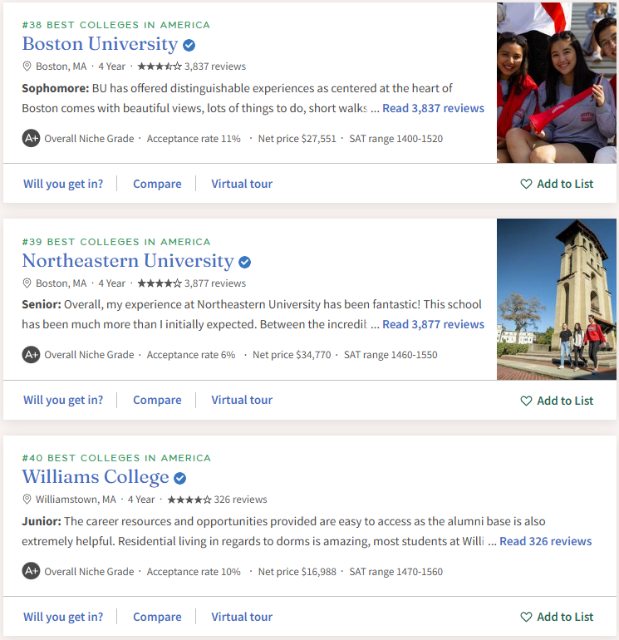Open the Williams College title link
Image resolution: width=619 pixels, height=640 pixels.
(x=96, y=477)
